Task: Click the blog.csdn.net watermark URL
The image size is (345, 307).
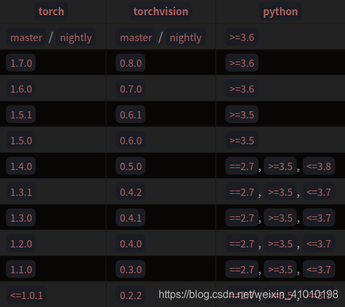Action: point(249,294)
